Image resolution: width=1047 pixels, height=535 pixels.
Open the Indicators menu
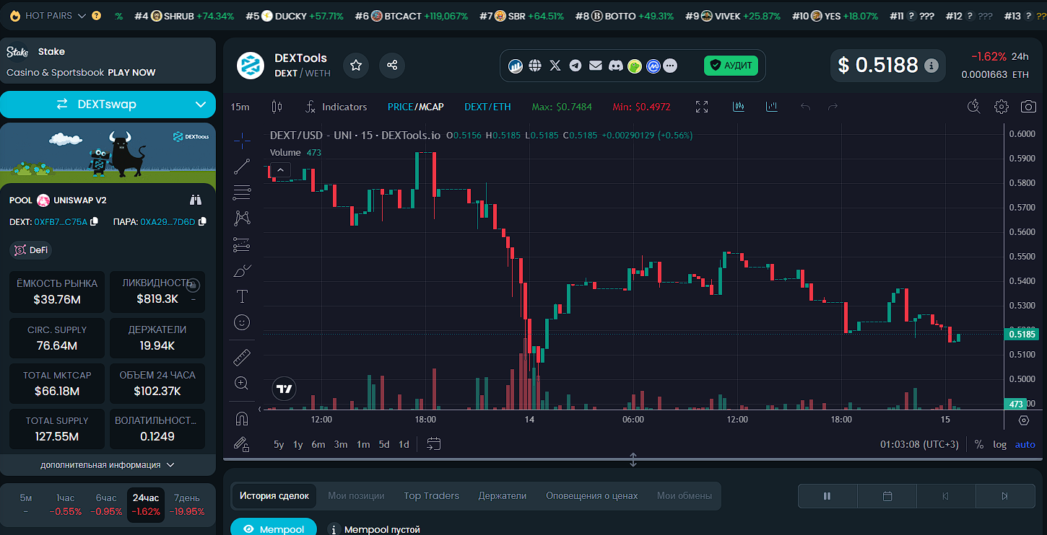336,107
